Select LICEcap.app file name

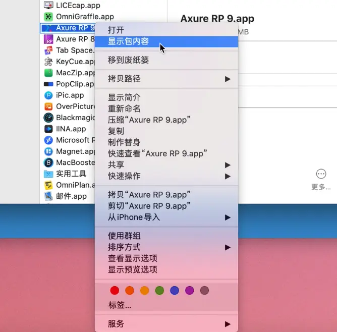[x=78, y=6]
